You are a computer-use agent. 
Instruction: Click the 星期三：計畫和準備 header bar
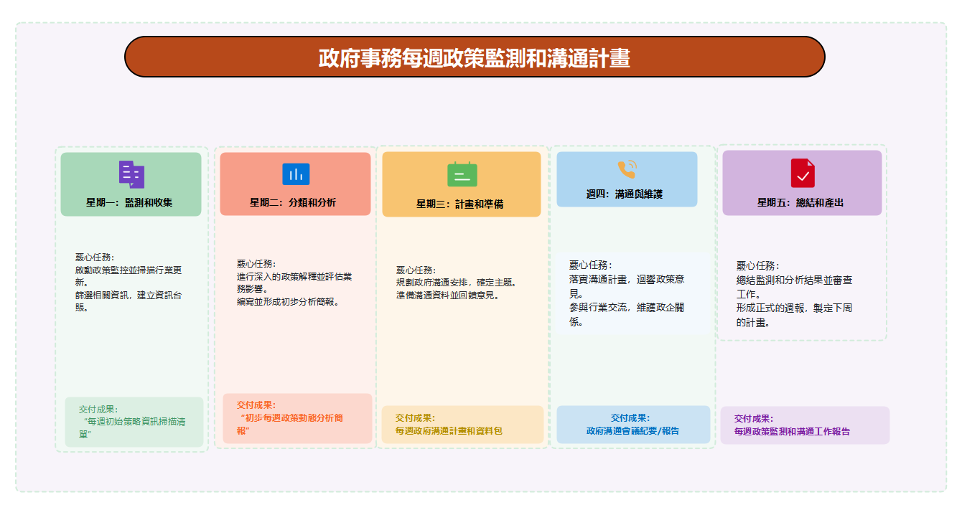click(x=460, y=203)
